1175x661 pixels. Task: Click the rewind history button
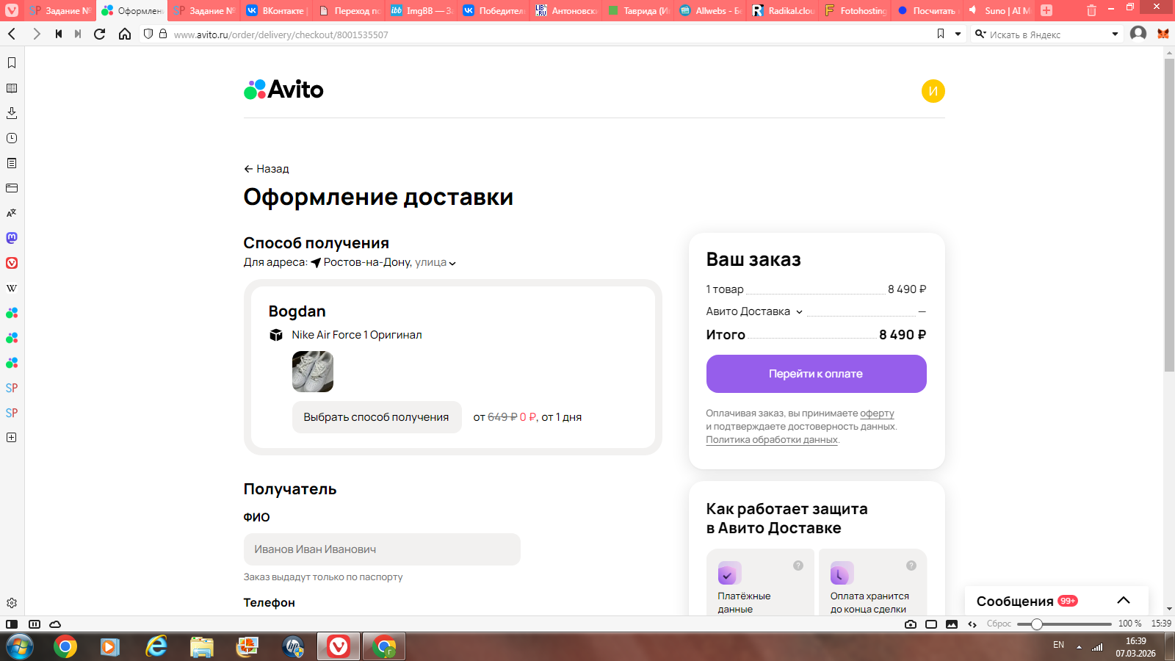pyautogui.click(x=59, y=34)
